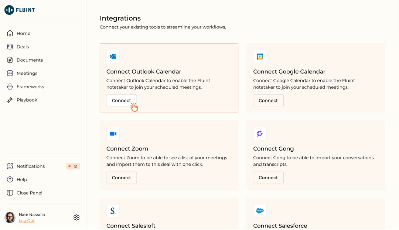Select Deals in the sidebar
The width and height of the screenshot is (399, 230).
[23, 47]
